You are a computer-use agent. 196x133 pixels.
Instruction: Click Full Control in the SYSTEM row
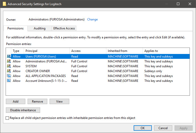79,66
